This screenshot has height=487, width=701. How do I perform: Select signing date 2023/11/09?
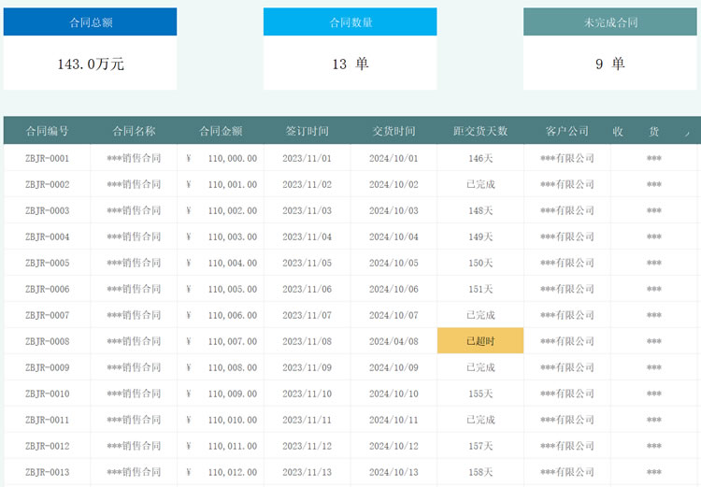click(x=308, y=367)
